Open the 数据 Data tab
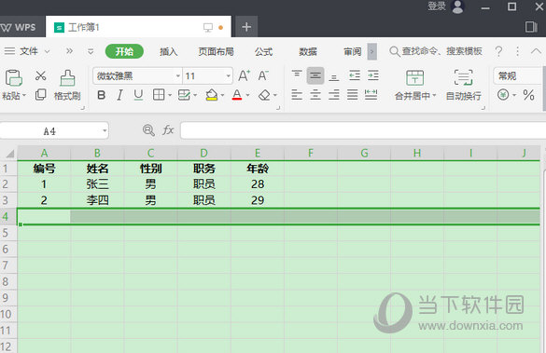Screen dimensions: 546x353 tap(308, 52)
